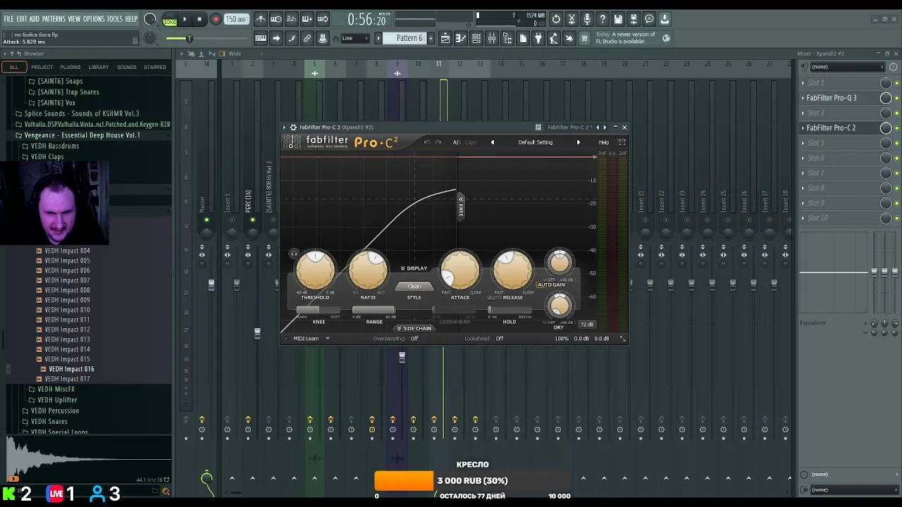
Task: Expand the VEDH Percussion folder
Action: point(55,411)
